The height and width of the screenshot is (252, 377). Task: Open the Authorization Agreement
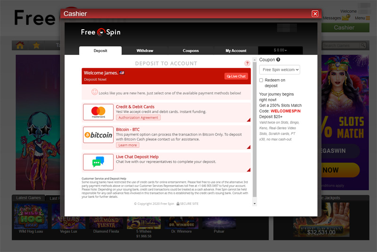(x=138, y=117)
